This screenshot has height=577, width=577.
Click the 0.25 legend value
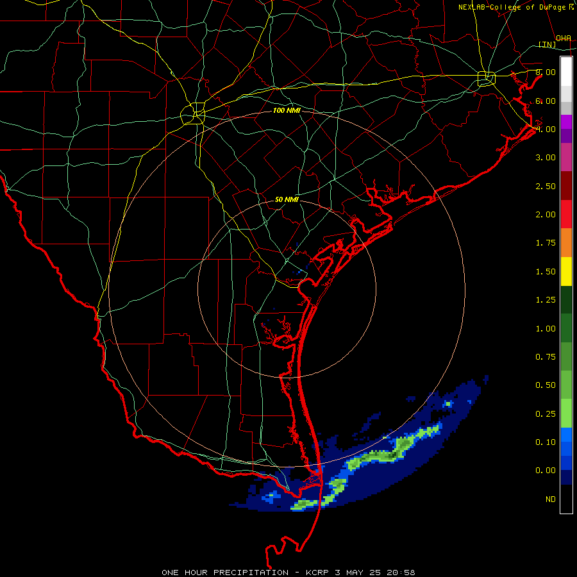[546, 414]
